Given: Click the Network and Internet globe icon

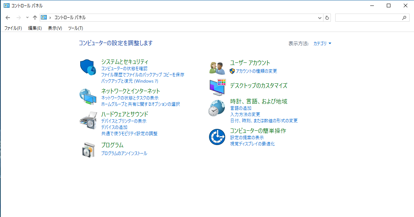Looking at the screenshot, I should [88, 97].
